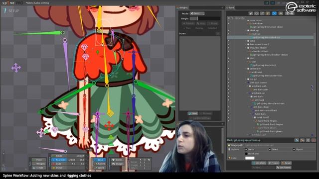Screen dimensions: 319x179
Task: Click the New... button
Action: point(263,168)
